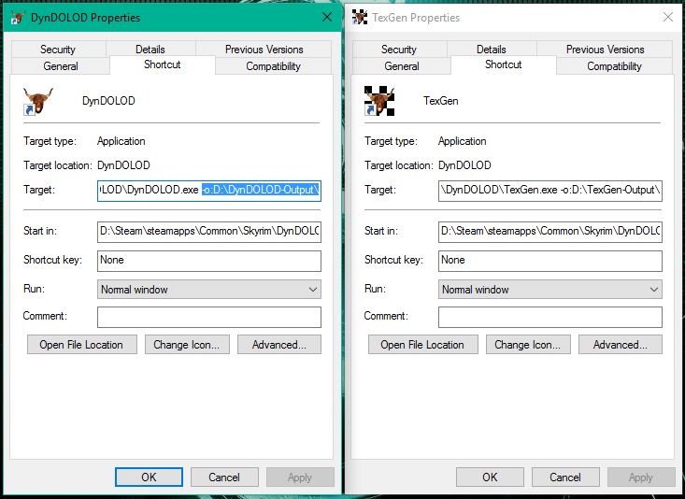Open Details tab in DynDOLOD Properties

coord(150,49)
